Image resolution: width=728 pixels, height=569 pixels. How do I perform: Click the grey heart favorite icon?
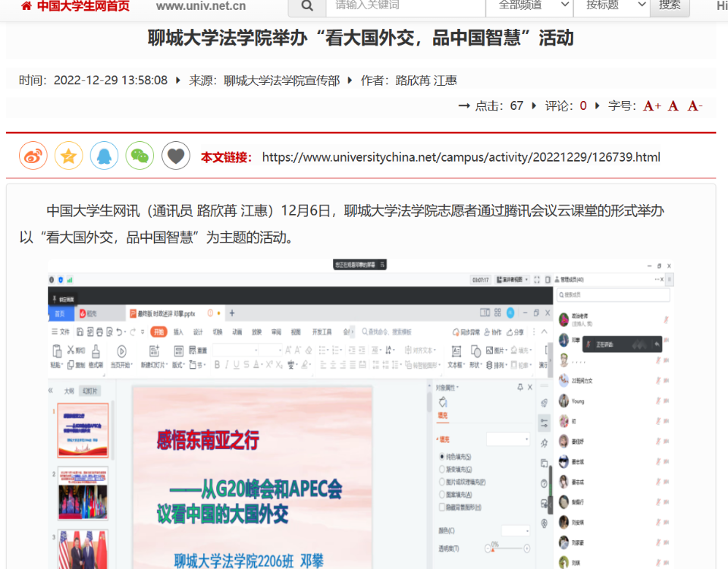[x=176, y=156]
